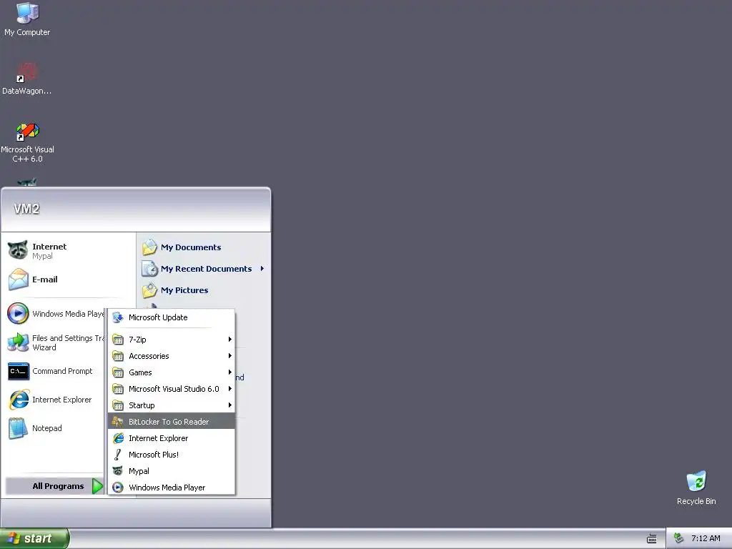Open Internet Explorer in recent programs list
This screenshot has width=732, height=549.
(x=56, y=400)
